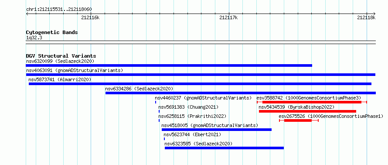Click the ruler's left arrowhead

tap(27, 14)
